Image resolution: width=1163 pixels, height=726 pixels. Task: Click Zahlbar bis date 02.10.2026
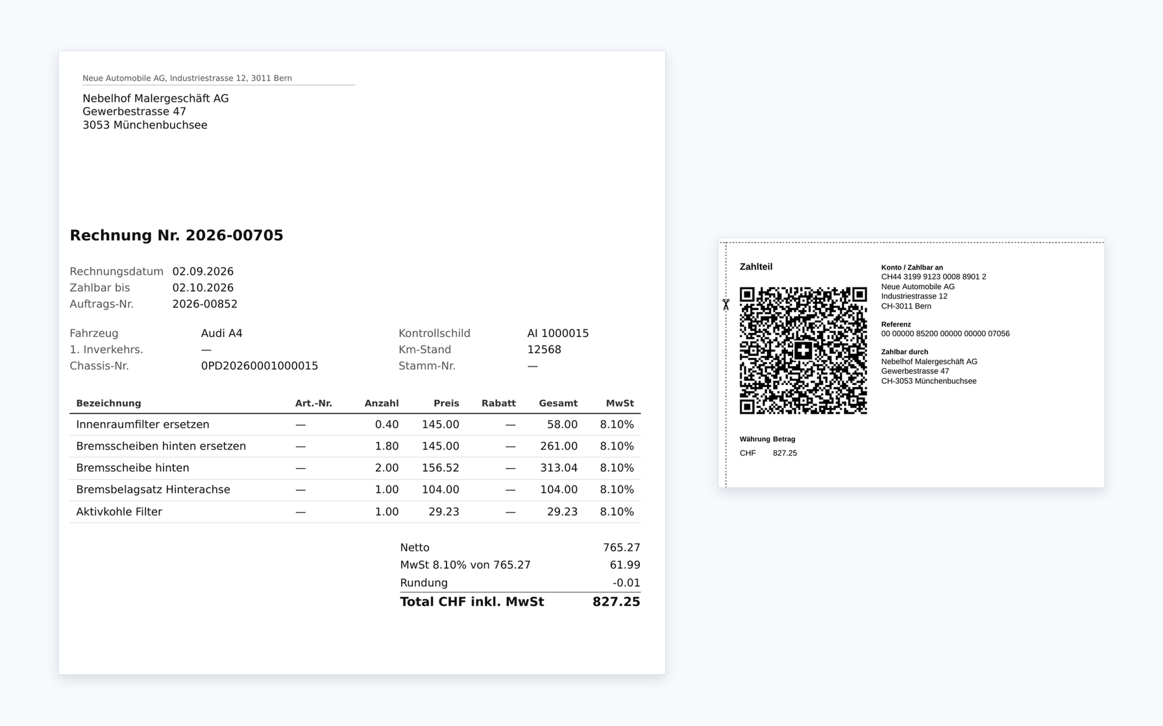coord(203,288)
